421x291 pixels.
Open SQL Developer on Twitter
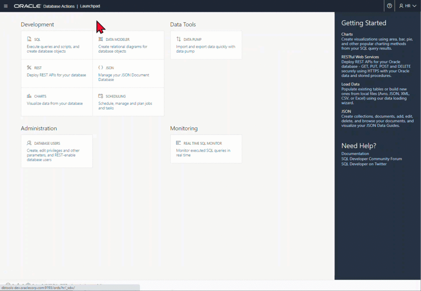click(x=364, y=164)
